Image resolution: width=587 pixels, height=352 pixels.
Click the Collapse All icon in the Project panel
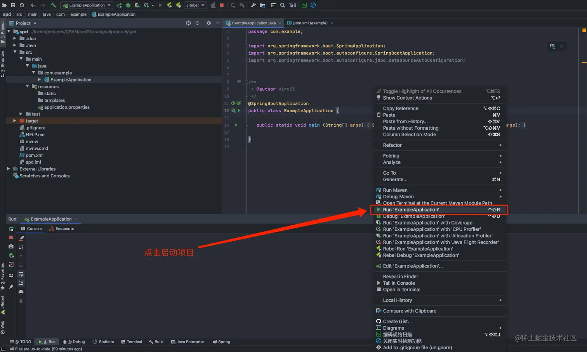[x=197, y=23]
